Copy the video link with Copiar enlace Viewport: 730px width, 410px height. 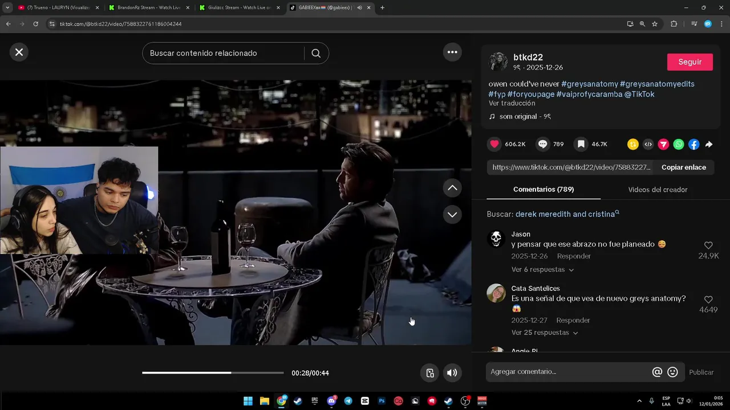[684, 167]
